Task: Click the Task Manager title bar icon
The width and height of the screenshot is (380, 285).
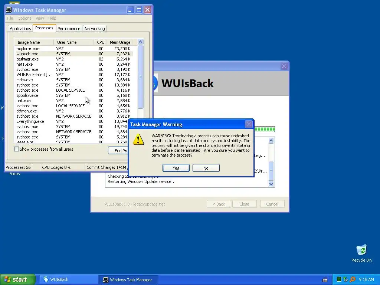Action: coord(9,10)
